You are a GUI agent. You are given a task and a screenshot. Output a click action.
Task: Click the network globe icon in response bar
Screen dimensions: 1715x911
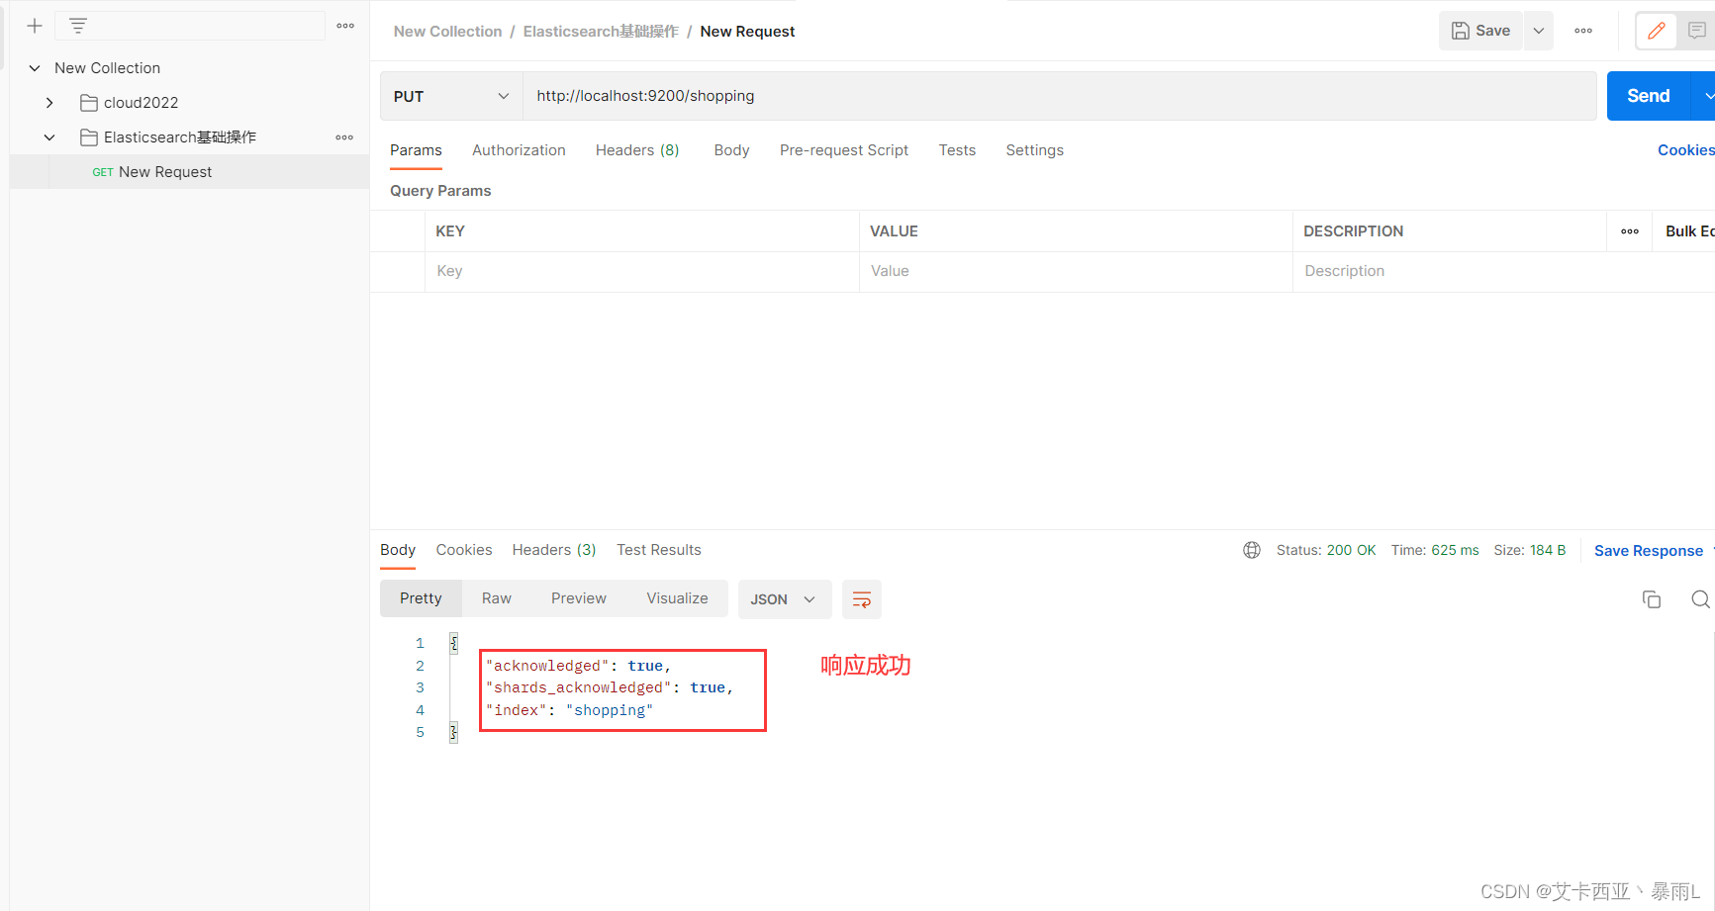click(1252, 550)
